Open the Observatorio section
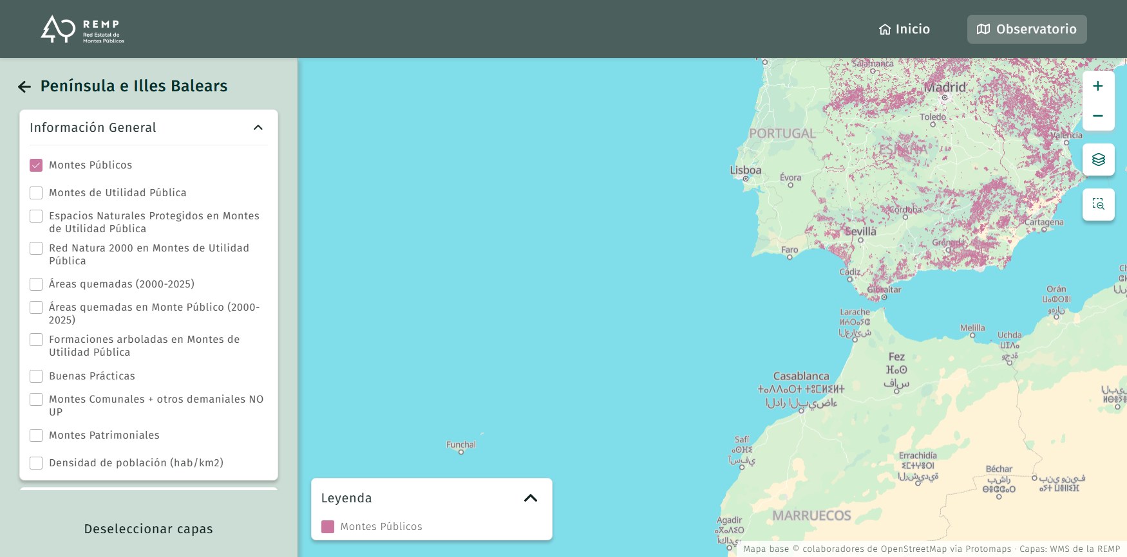Screen dimensions: 1127x557 1027,30
